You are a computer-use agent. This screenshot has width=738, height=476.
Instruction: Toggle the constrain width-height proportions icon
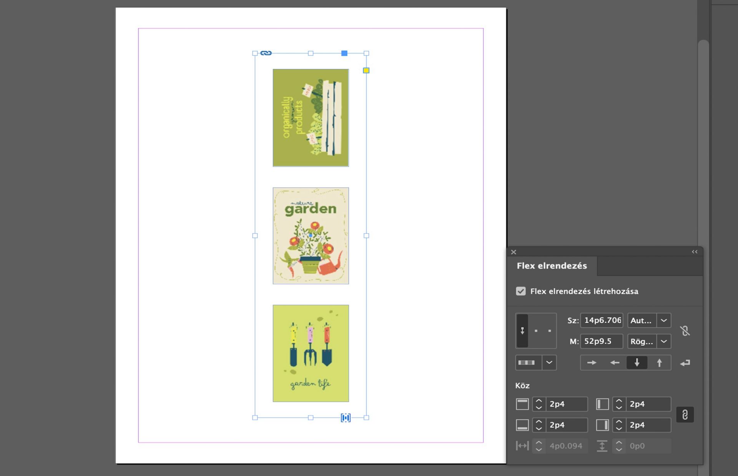click(x=685, y=331)
